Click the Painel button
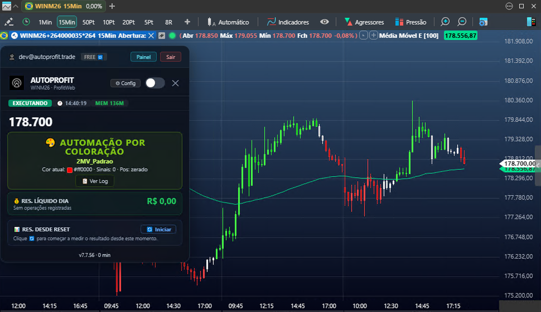541x312 pixels. tap(144, 57)
